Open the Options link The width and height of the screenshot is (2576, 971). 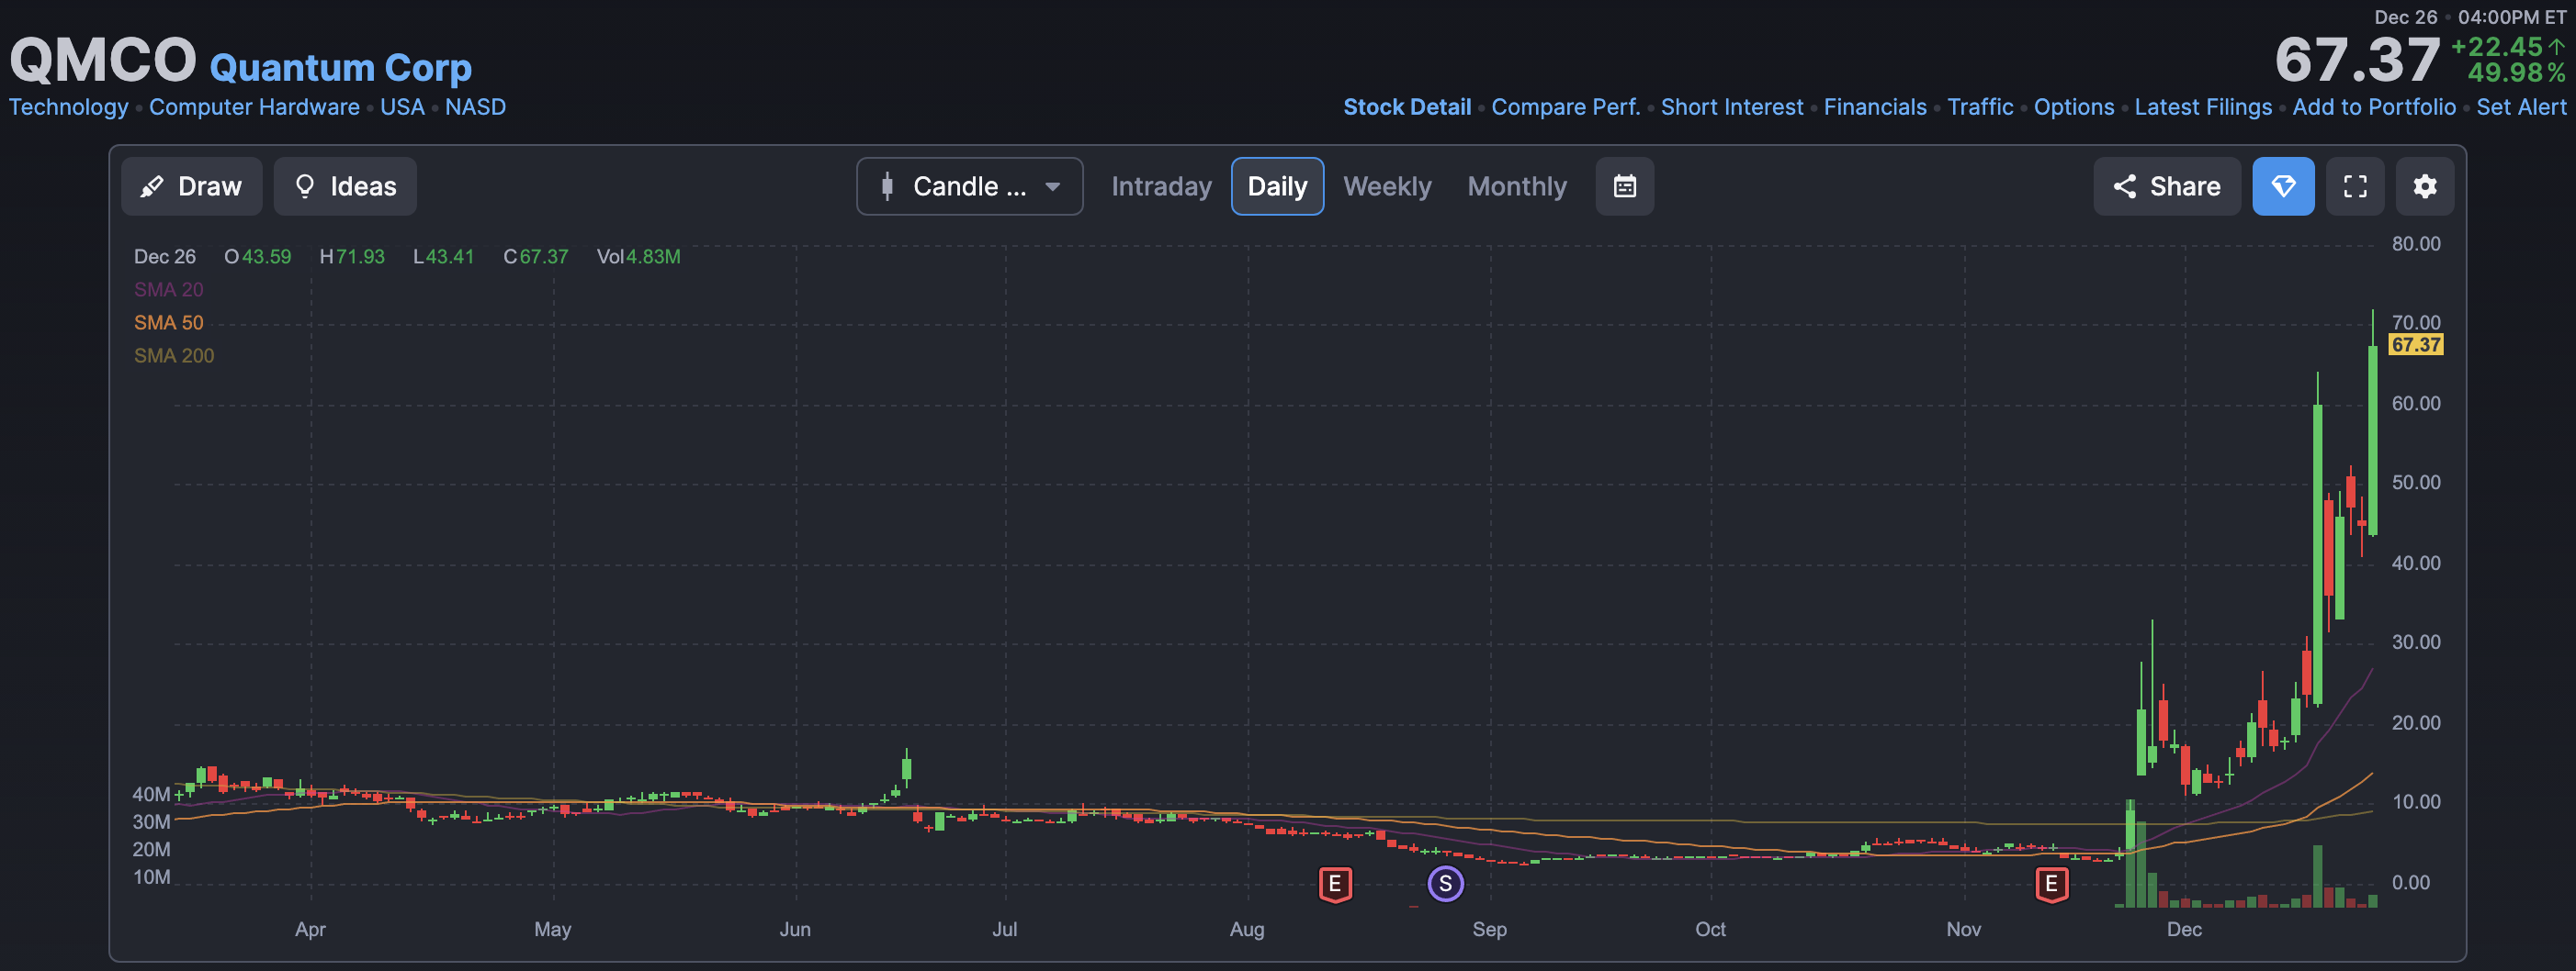tap(2073, 106)
